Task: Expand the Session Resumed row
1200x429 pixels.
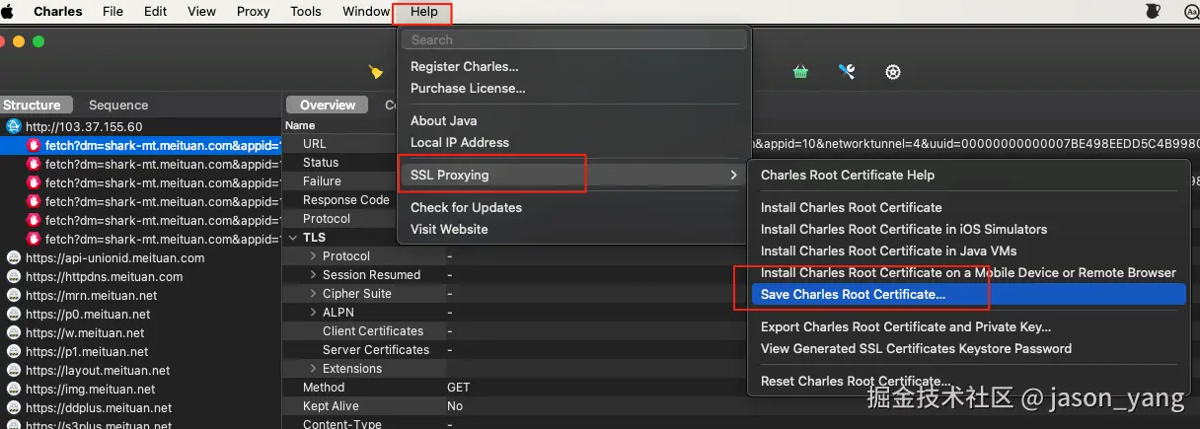Action: [x=314, y=275]
